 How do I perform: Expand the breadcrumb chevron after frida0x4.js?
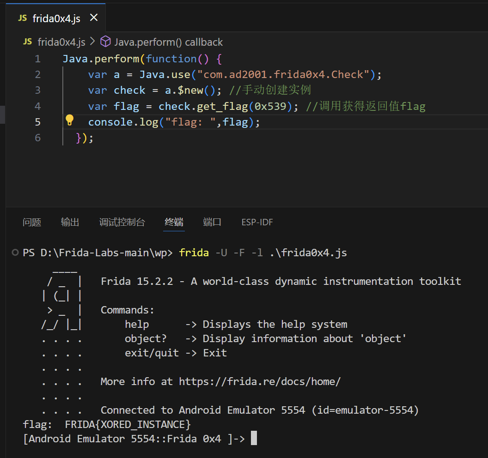pos(92,42)
